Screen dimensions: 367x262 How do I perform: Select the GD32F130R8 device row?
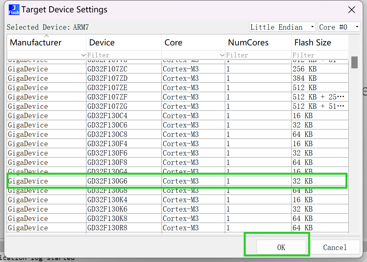[x=107, y=228]
